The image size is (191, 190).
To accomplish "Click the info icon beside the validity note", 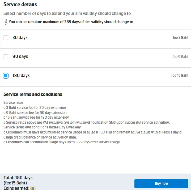I will point(6,22).
